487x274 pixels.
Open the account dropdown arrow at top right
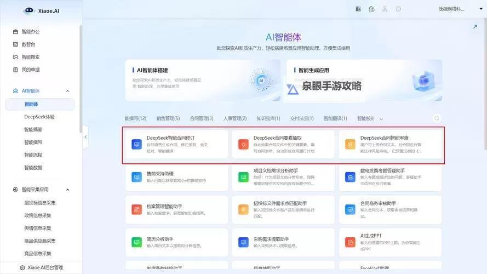click(481, 9)
